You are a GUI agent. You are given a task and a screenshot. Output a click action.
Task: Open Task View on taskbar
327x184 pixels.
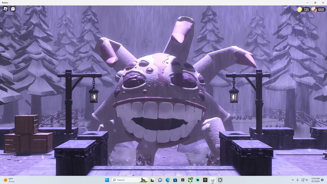(152, 180)
